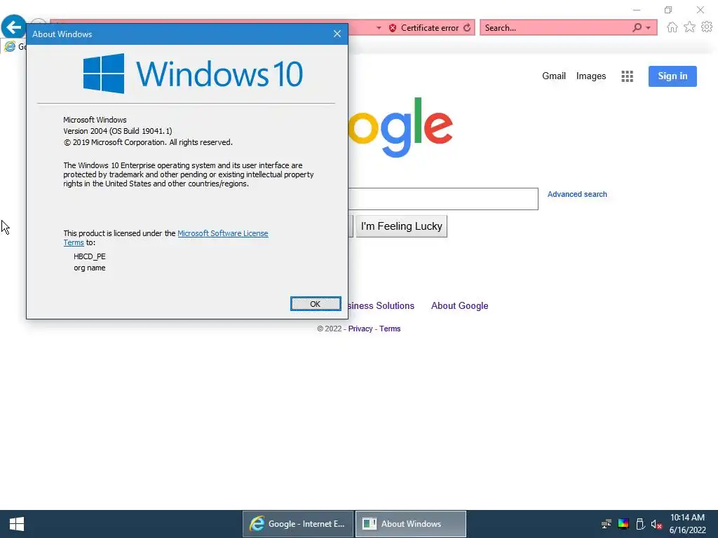Click the 'Version 2004 (OS Build 19041.1)' text
718x538 pixels.
(118, 131)
